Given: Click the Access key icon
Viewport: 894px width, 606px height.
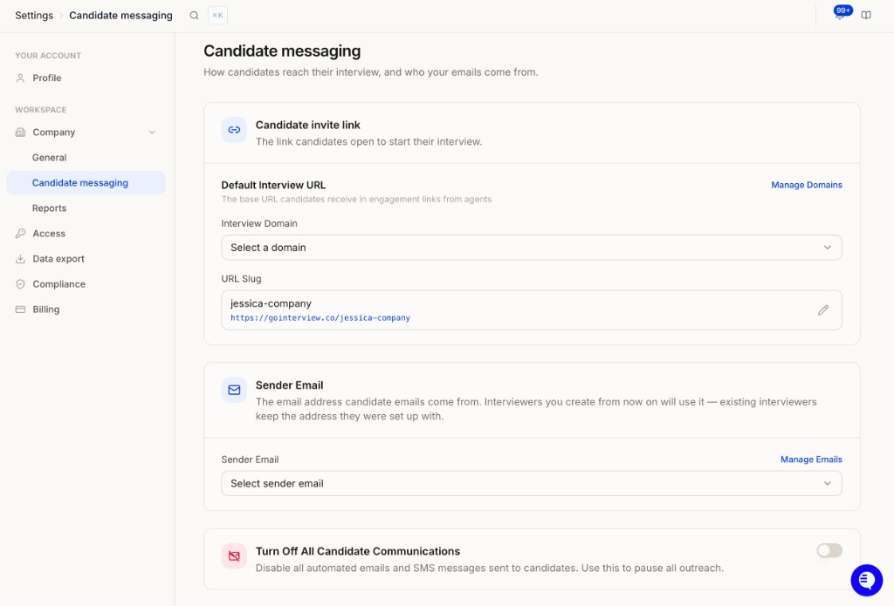Looking at the screenshot, I should tap(21, 234).
